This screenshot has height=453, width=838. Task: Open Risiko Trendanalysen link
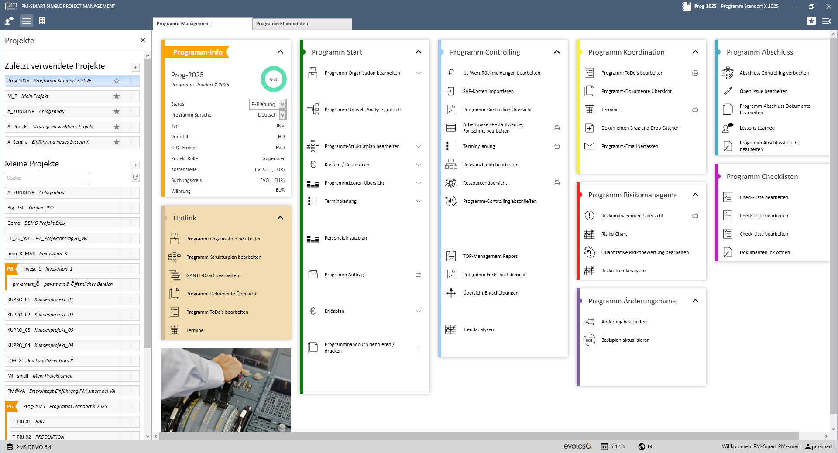[x=623, y=271]
